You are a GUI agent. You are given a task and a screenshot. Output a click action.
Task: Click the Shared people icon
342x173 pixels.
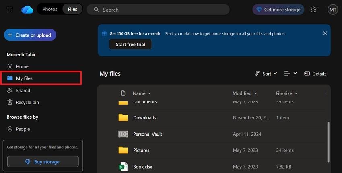10,90
